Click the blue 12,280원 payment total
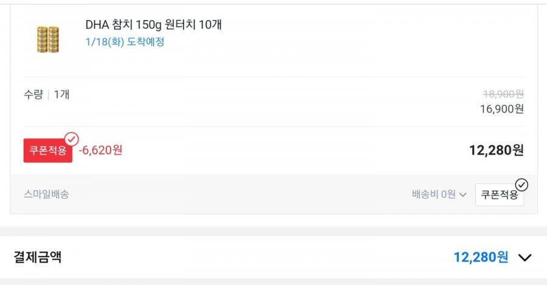Image resolution: width=547 pixels, height=285 pixels. [x=481, y=258]
